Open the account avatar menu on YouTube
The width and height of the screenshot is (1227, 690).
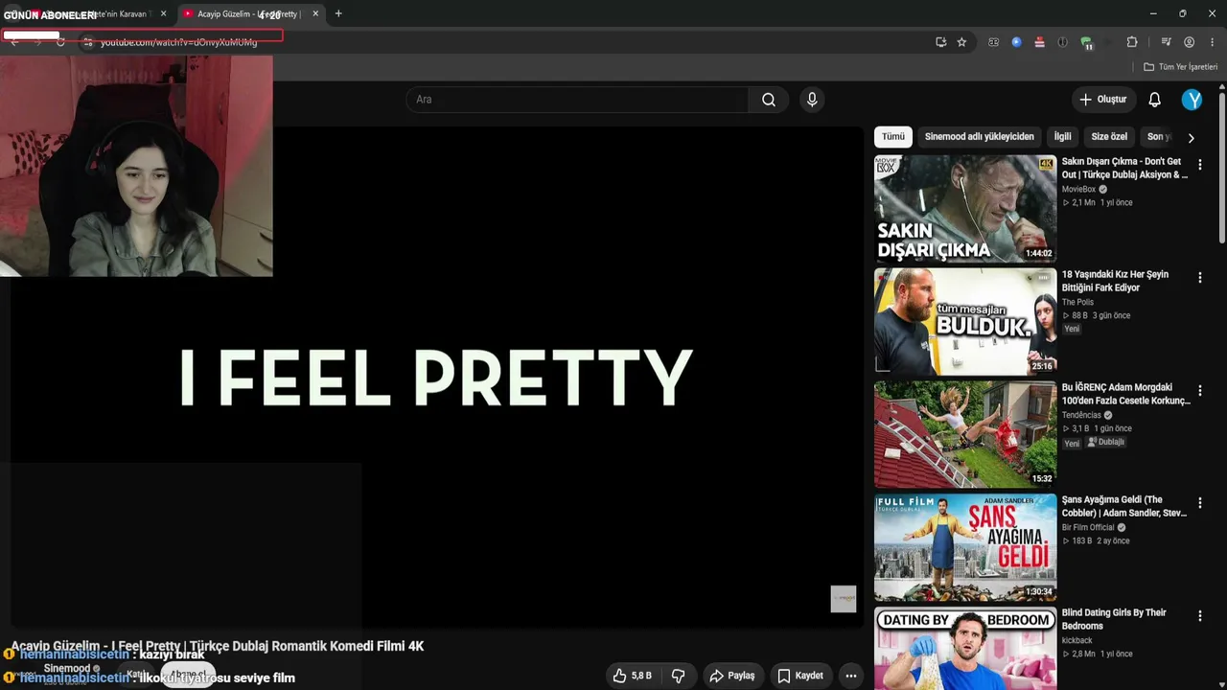click(1192, 100)
